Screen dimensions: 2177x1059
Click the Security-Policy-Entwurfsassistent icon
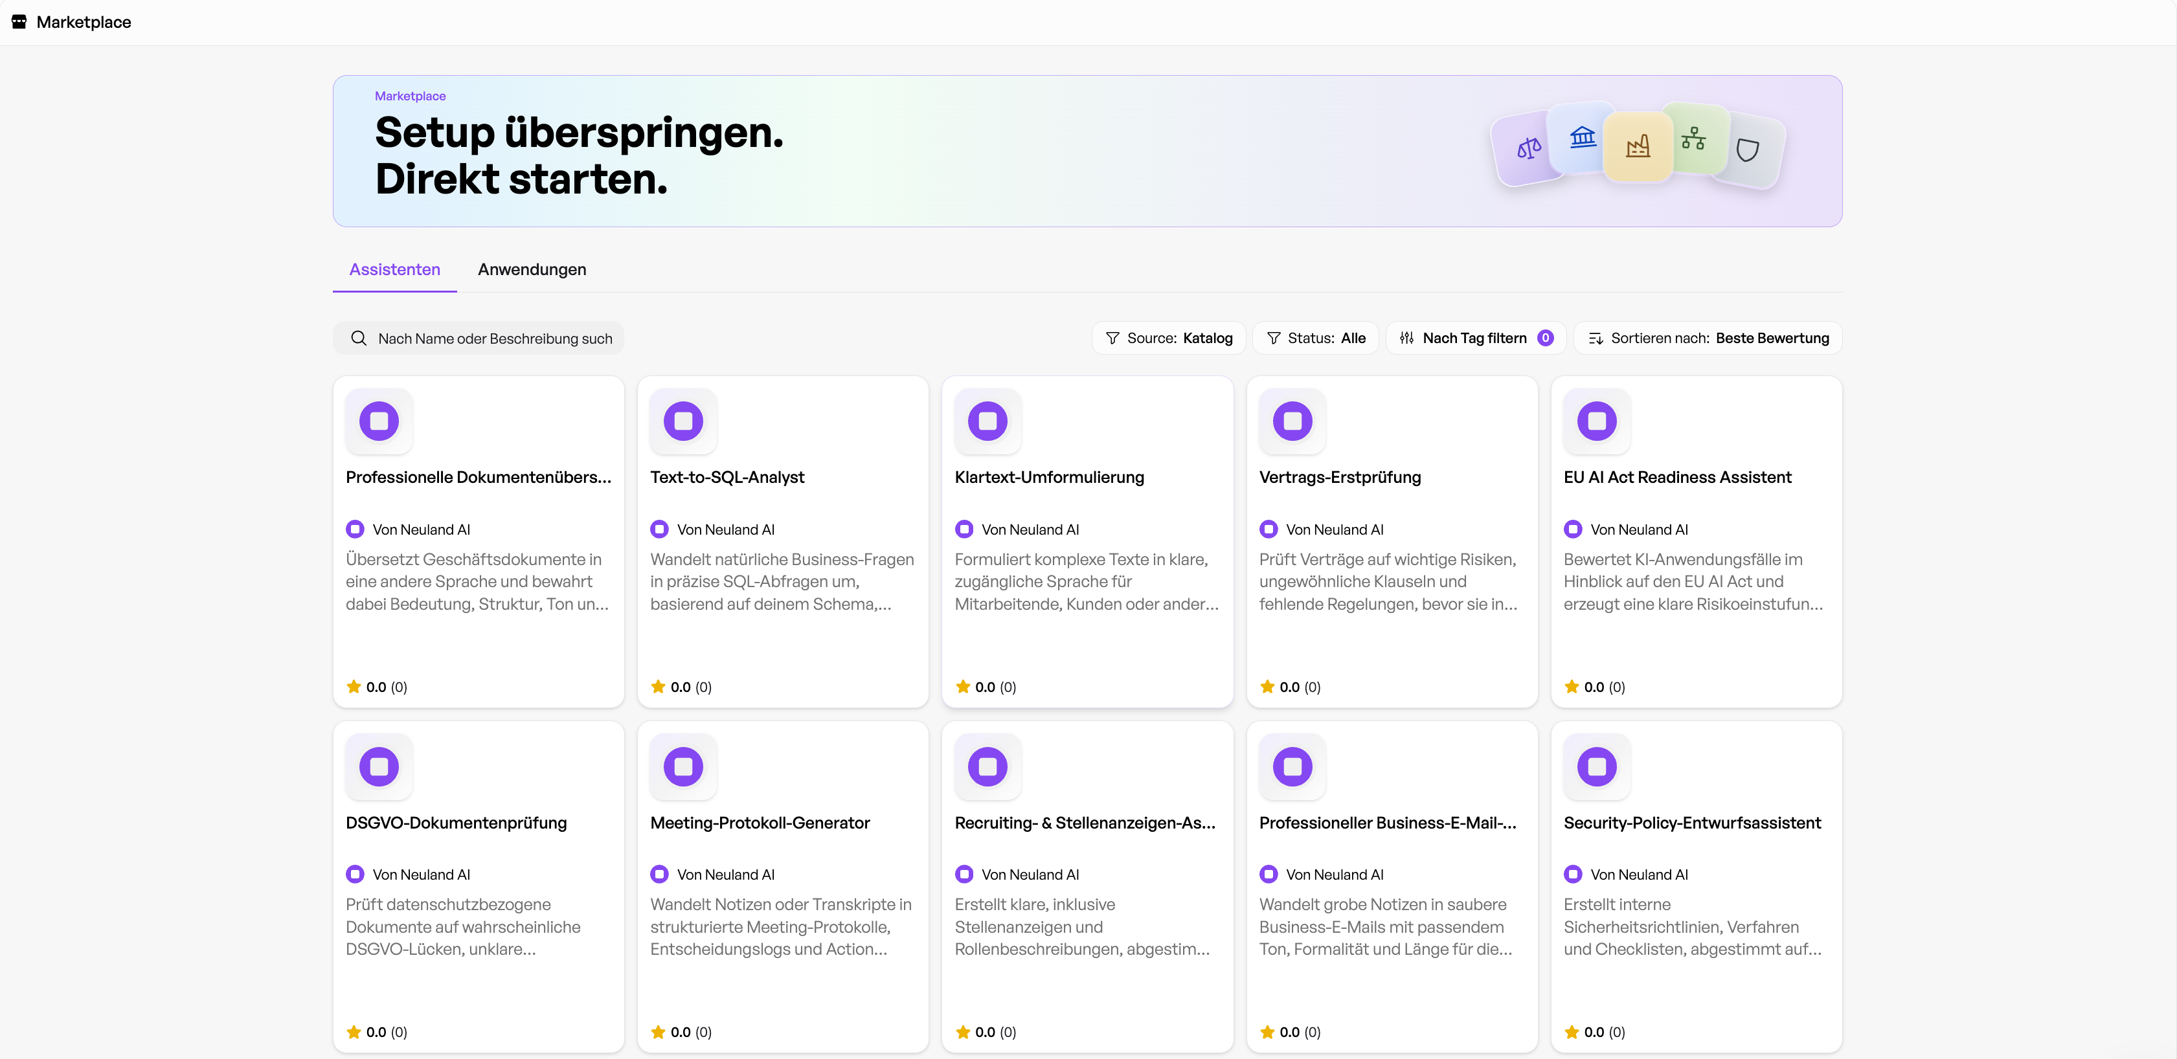1596,766
